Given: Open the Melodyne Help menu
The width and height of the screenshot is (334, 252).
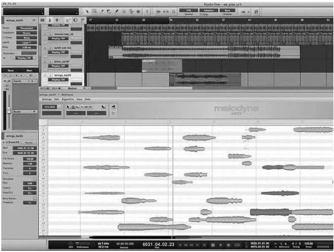Looking at the screenshot, I should point(87,99).
